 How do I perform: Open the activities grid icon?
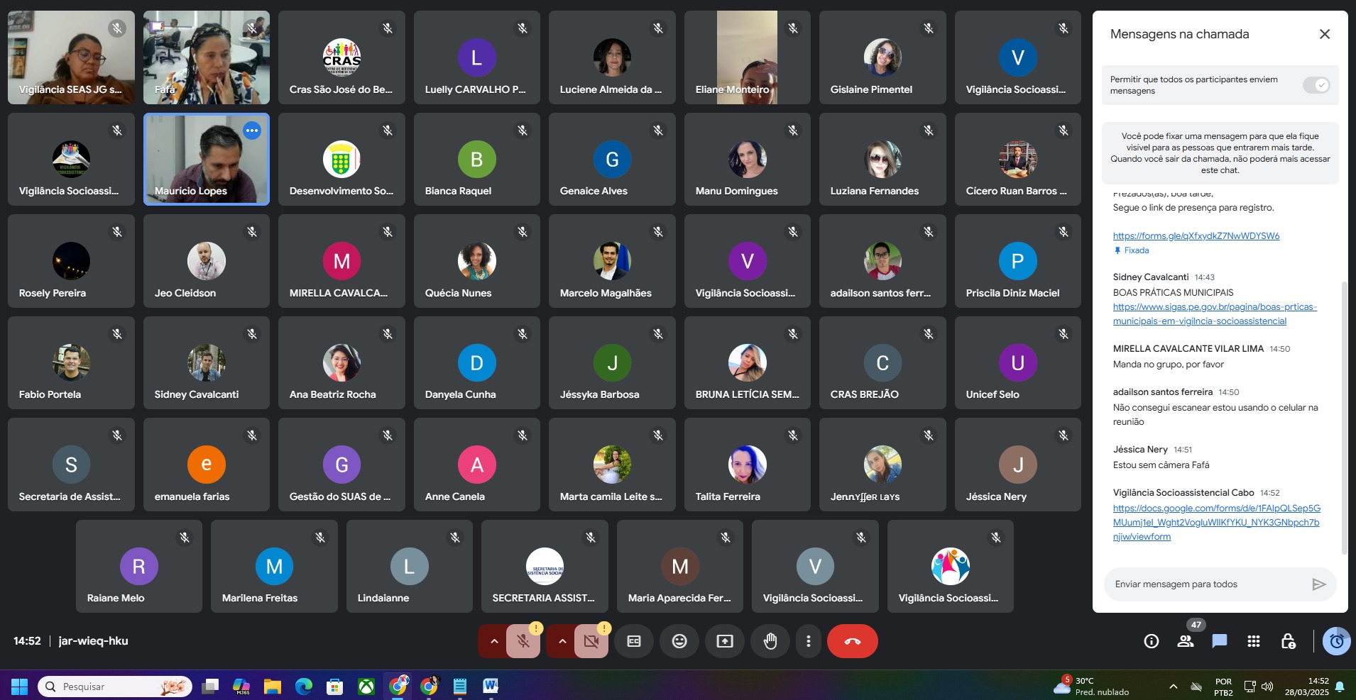click(1254, 641)
